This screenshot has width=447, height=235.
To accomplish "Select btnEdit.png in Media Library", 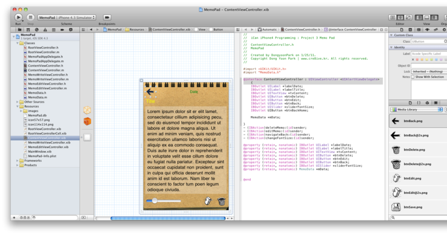I will coord(418,178).
